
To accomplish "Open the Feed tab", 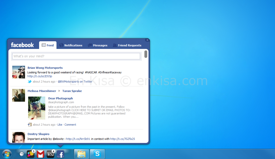I will pyautogui.click(x=48, y=45).
